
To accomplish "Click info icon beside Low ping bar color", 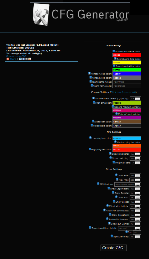I will 90,137.
